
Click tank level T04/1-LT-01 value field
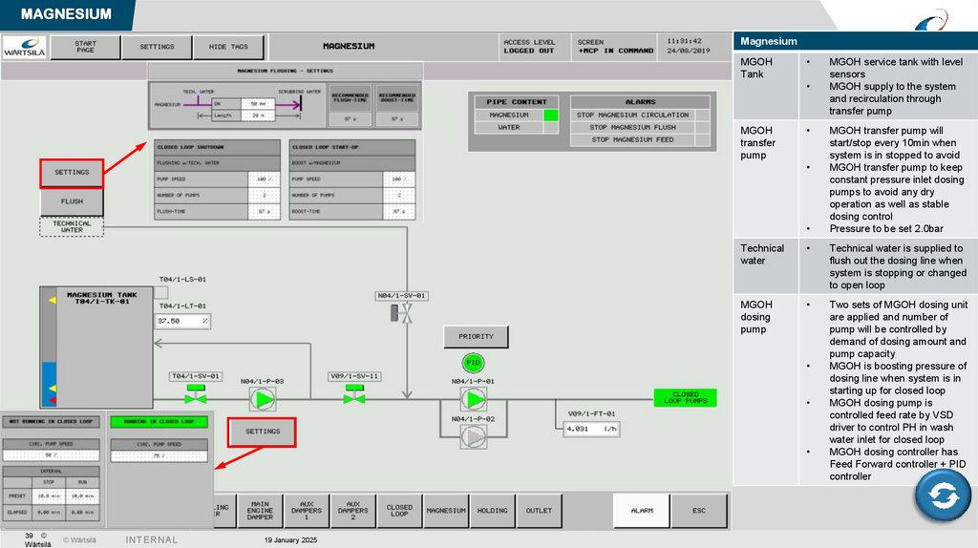point(182,321)
